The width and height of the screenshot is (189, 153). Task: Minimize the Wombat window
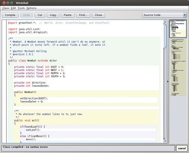pos(8,3)
